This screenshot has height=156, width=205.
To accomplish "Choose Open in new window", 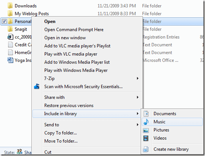I will pos(65,38).
